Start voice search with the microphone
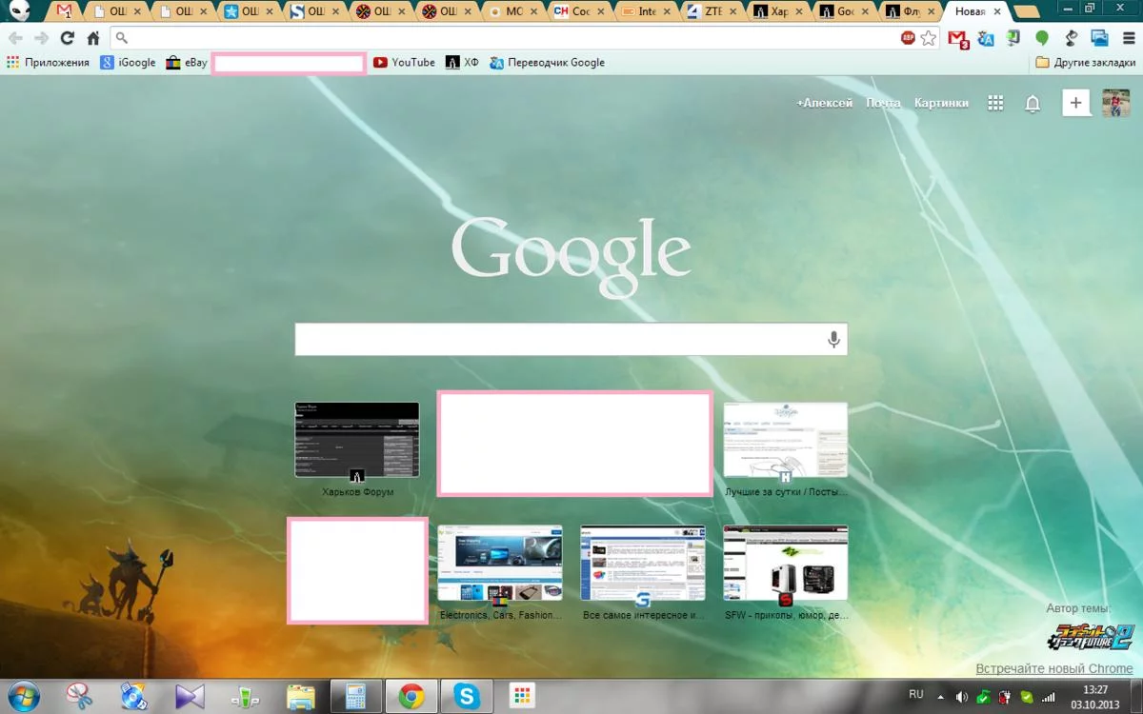This screenshot has height=714, width=1143. (x=833, y=339)
